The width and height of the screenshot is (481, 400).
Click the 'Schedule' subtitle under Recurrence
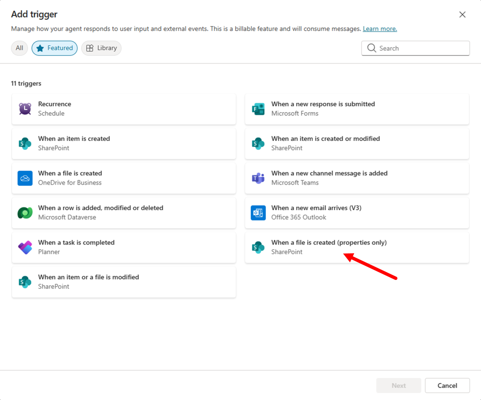(51, 113)
